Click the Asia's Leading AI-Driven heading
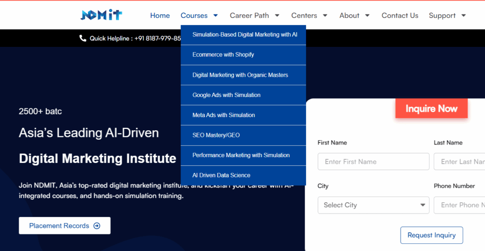 tap(89, 133)
